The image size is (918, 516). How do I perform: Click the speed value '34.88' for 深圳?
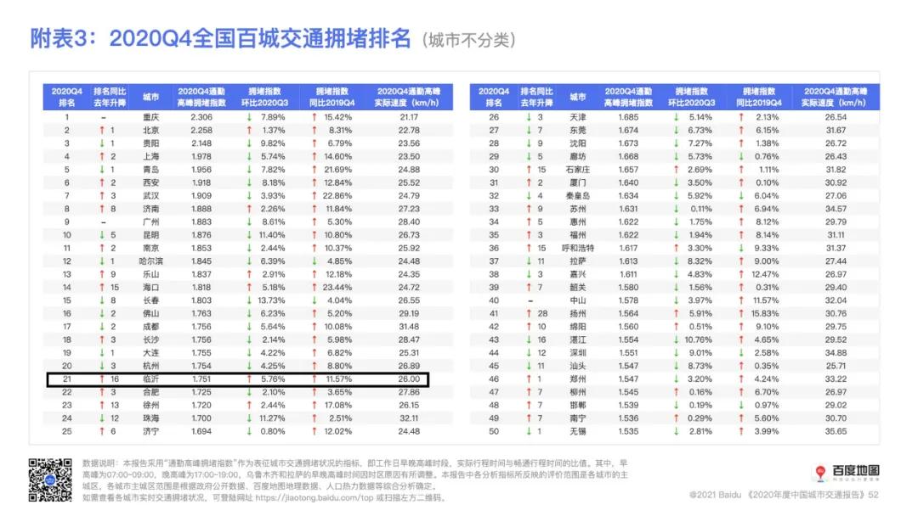(836, 353)
